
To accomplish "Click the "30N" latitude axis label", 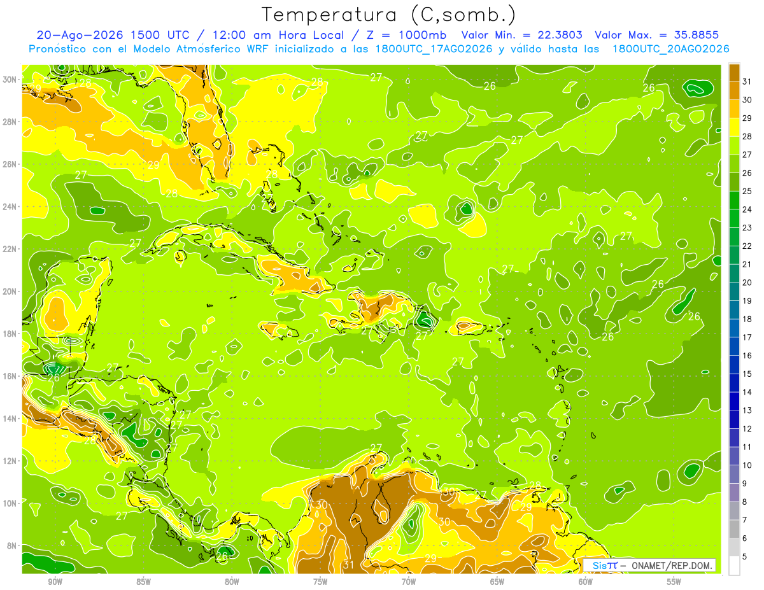I will 10,79.
